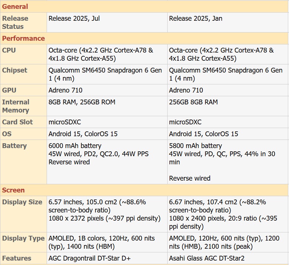The height and width of the screenshot is (265, 289).
Task: Select the Internal Memory row label
Action: click(24, 106)
